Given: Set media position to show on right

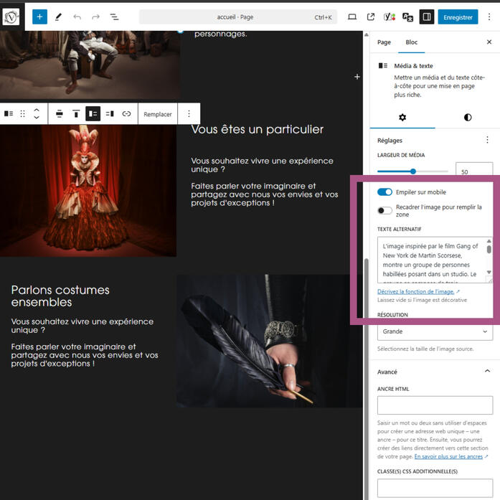Looking at the screenshot, I should point(110,113).
